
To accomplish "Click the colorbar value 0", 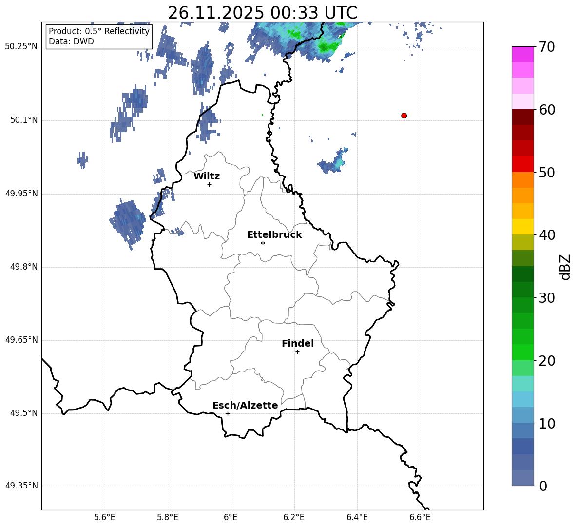I will pyautogui.click(x=543, y=486).
